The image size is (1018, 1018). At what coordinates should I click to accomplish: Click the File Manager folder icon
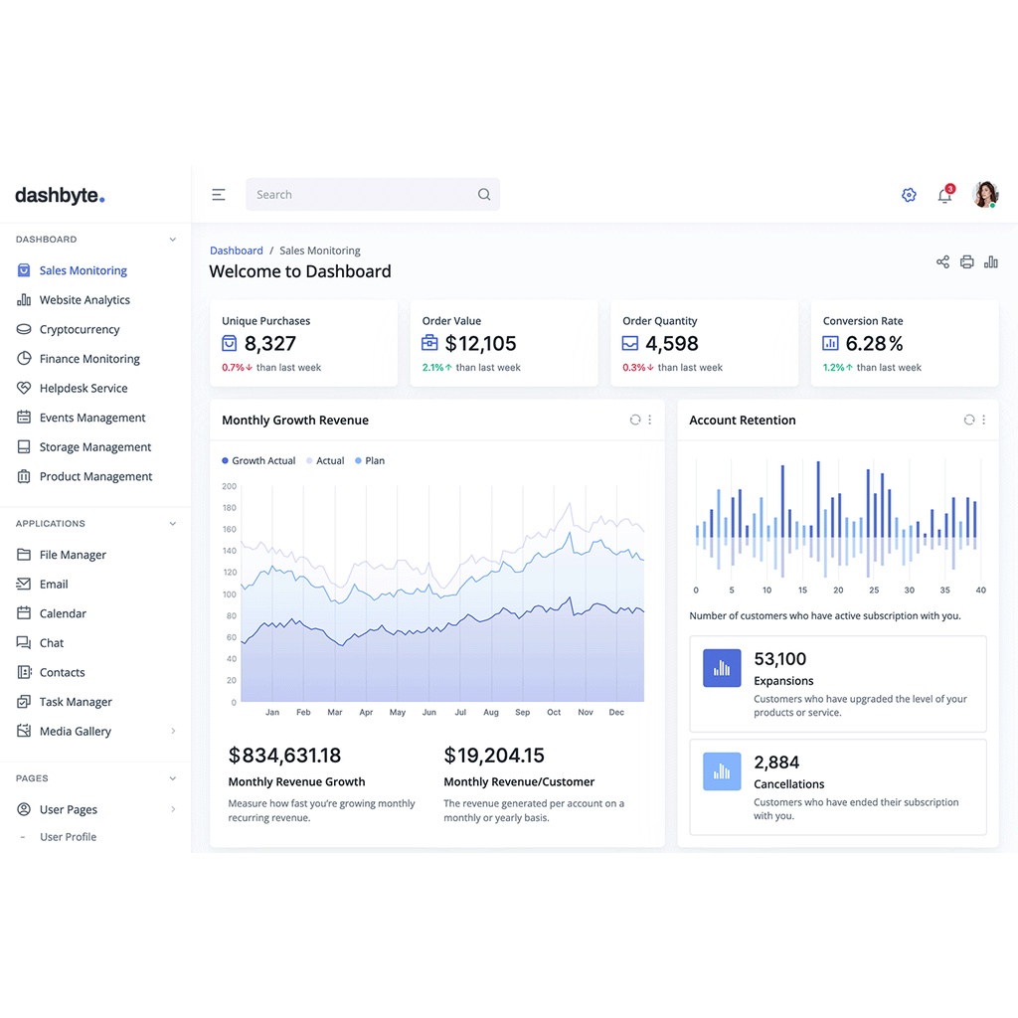[x=24, y=555]
